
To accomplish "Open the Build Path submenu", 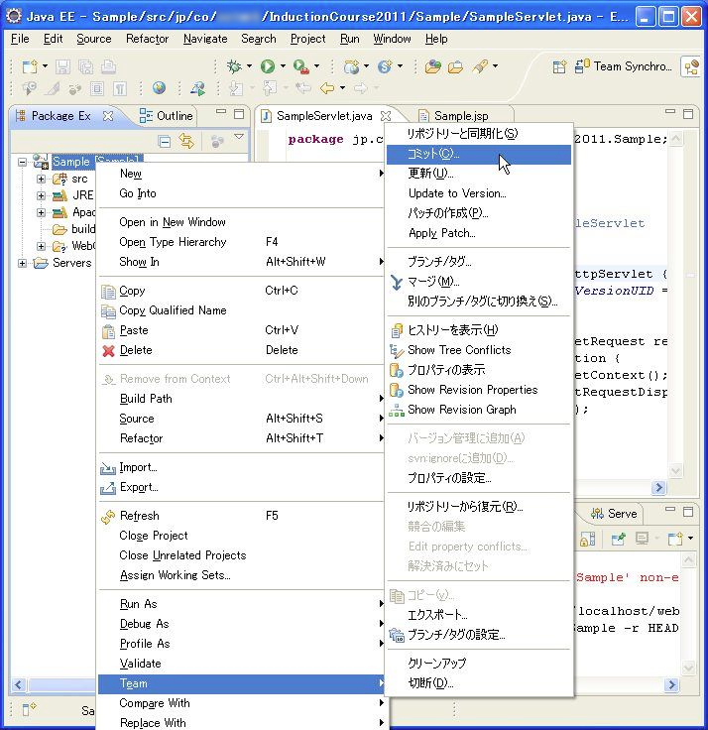I will [x=242, y=399].
